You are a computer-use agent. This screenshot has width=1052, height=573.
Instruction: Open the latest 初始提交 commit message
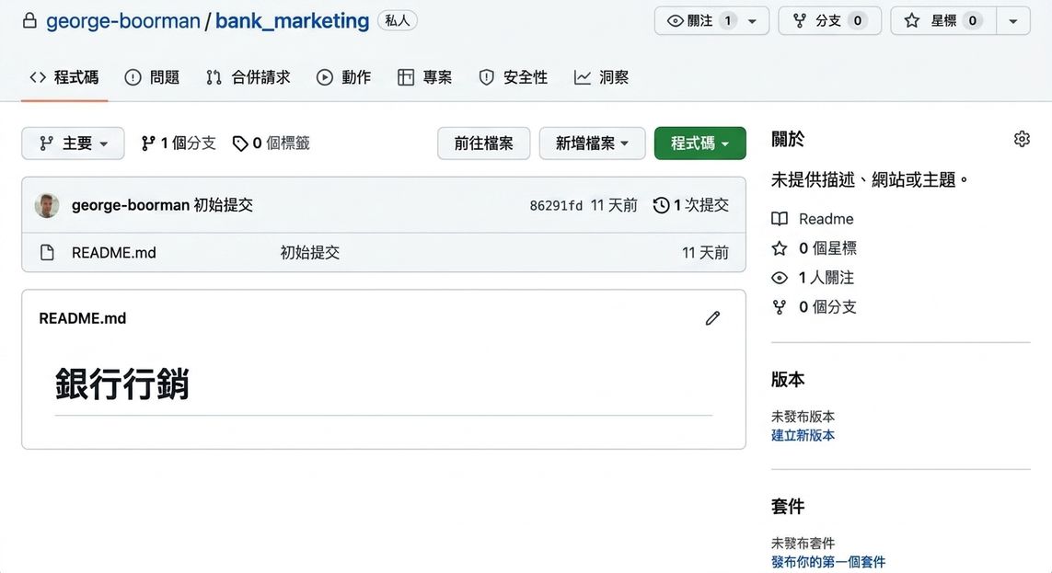(224, 205)
